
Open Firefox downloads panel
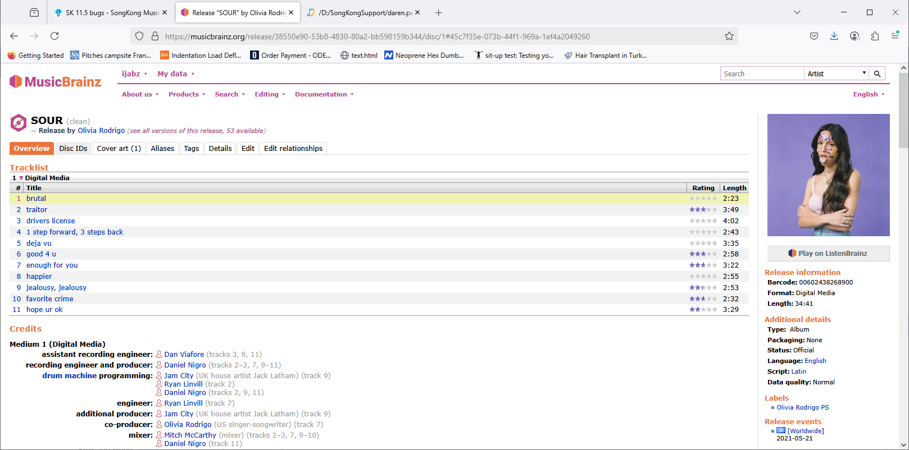pyautogui.click(x=834, y=36)
